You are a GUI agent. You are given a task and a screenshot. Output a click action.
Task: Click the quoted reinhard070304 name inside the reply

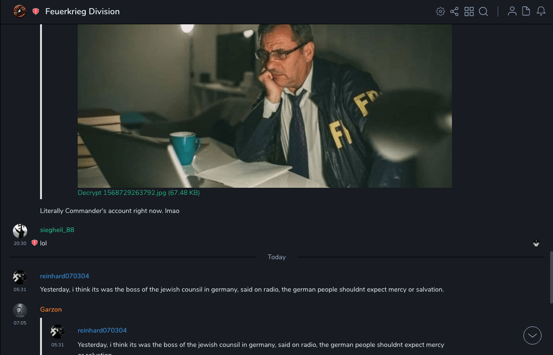(102, 330)
